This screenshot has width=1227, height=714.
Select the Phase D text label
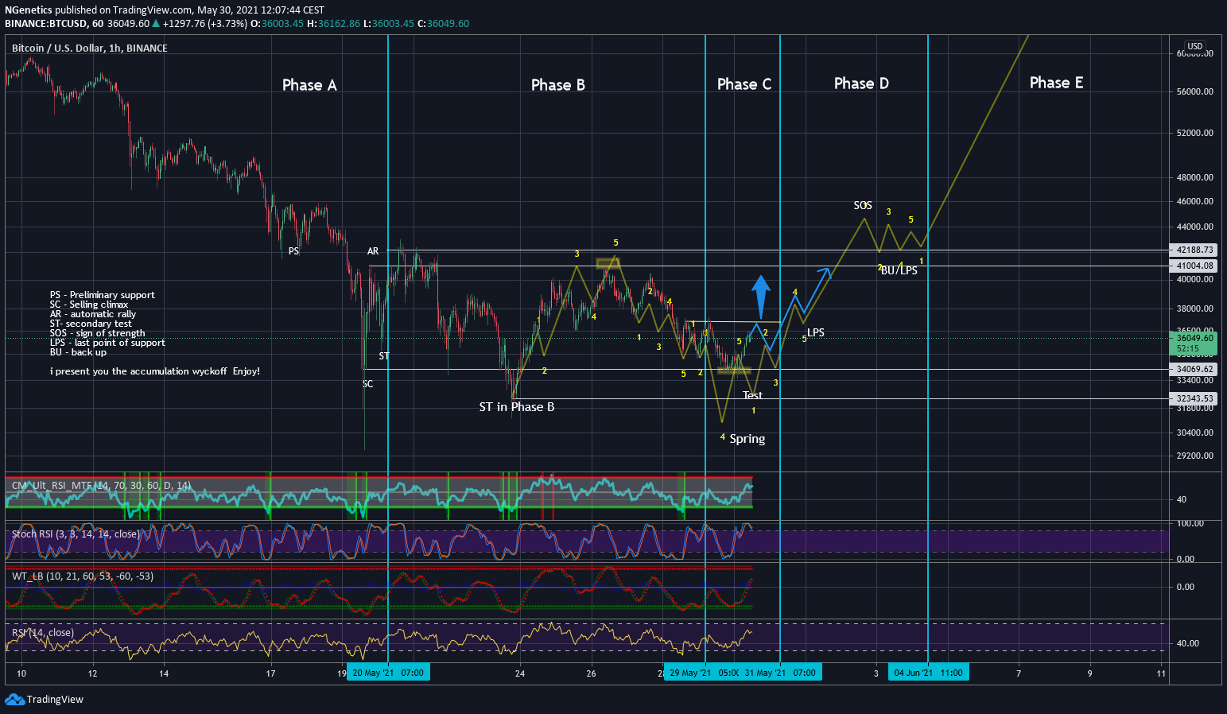pos(861,83)
